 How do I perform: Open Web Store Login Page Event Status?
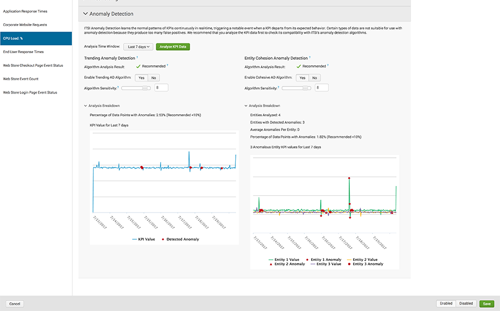(x=30, y=92)
